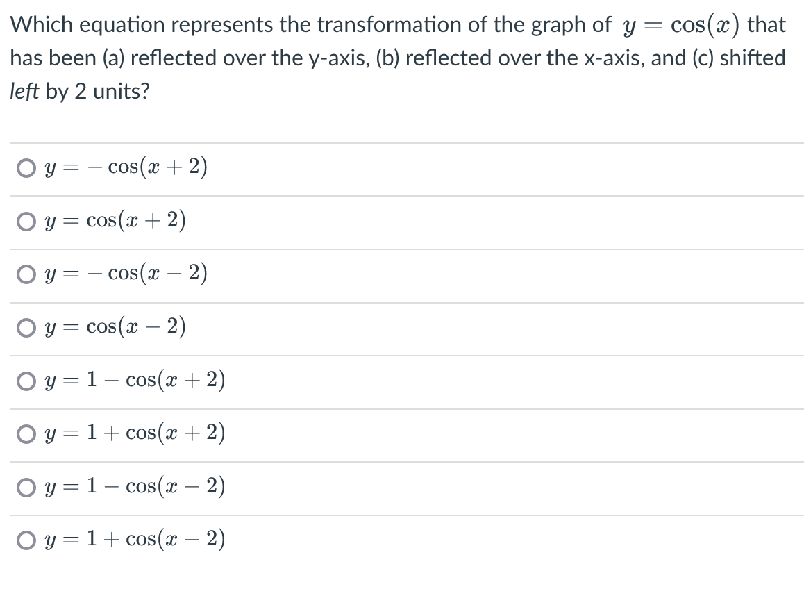This screenshot has width=804, height=589.
Task: Click the third answer choice circle
Action: (x=25, y=274)
